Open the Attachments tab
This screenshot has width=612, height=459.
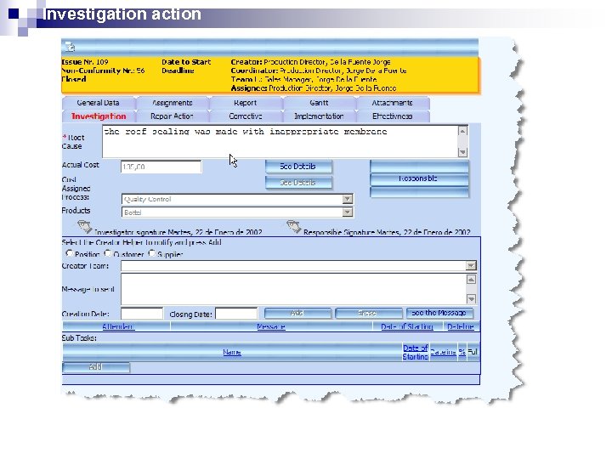tap(392, 103)
